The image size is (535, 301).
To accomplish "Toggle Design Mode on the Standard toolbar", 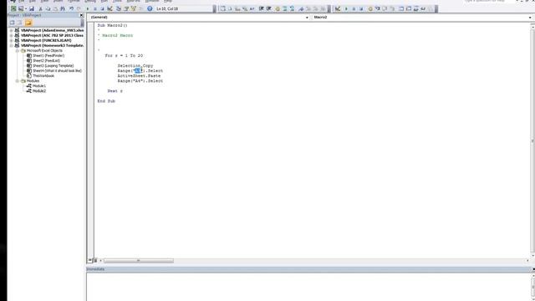I will (x=110, y=8).
